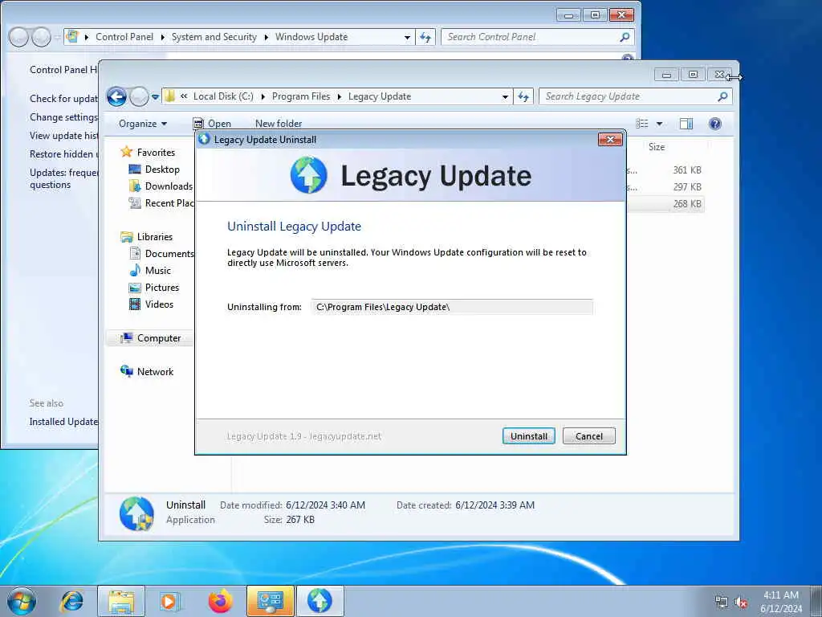Expand the Control Panel address dropdown
The width and height of the screenshot is (822, 617).
point(407,37)
